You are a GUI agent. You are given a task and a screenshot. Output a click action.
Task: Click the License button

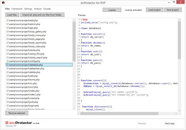click(x=112, y=10)
